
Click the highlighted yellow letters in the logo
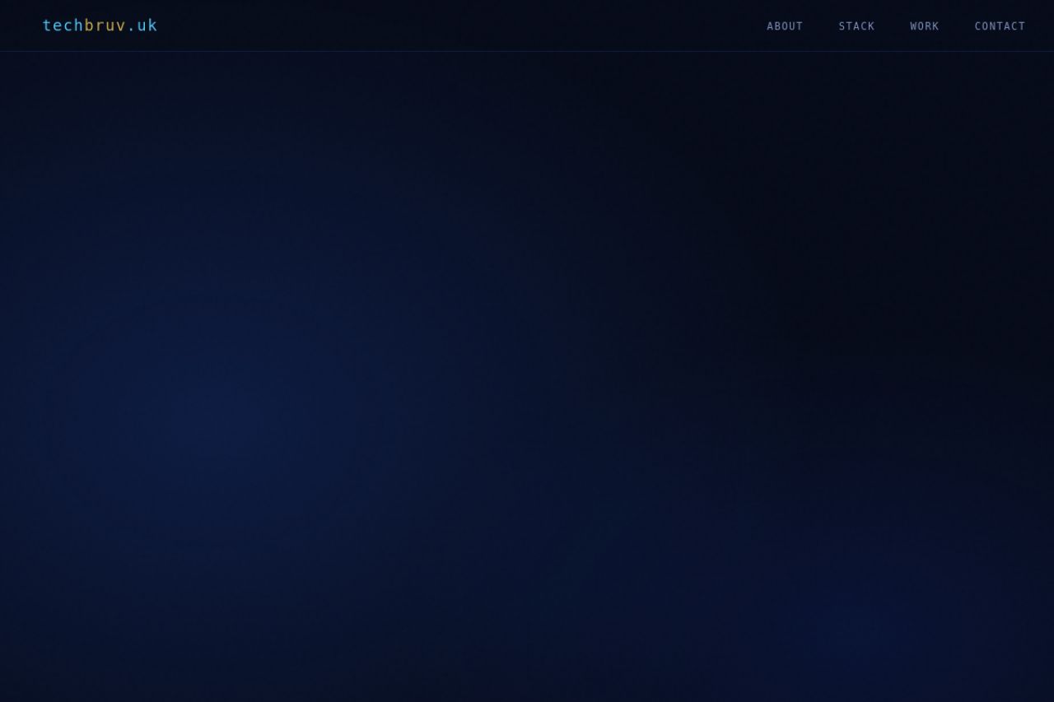104,26
